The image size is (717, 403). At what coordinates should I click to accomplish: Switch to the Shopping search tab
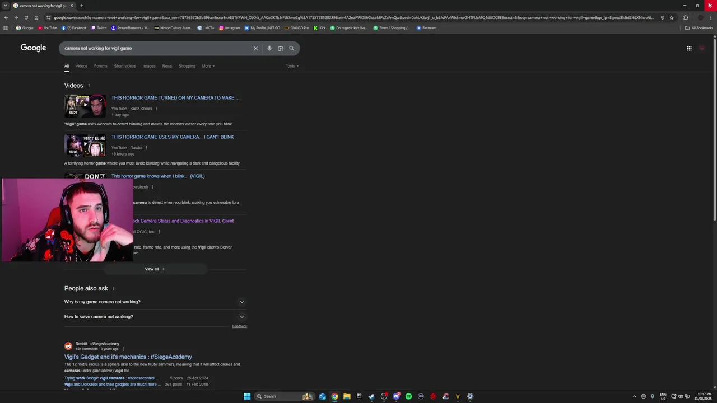pyautogui.click(x=187, y=66)
